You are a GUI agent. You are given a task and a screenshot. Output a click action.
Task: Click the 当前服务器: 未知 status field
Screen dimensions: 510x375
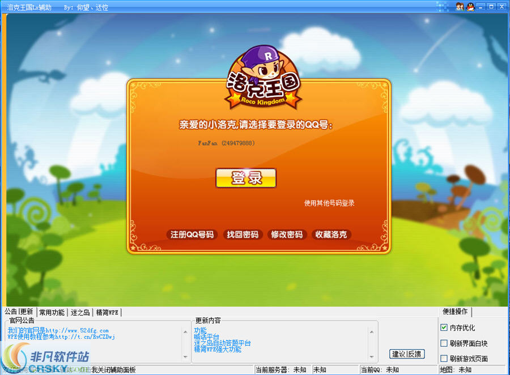pyautogui.click(x=282, y=370)
